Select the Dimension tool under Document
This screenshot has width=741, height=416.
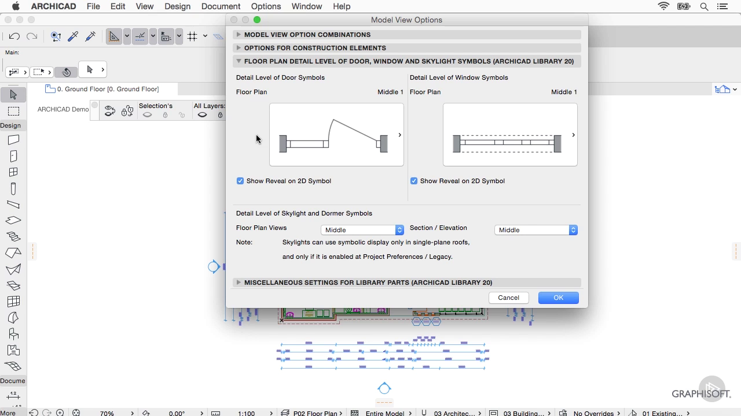13,396
